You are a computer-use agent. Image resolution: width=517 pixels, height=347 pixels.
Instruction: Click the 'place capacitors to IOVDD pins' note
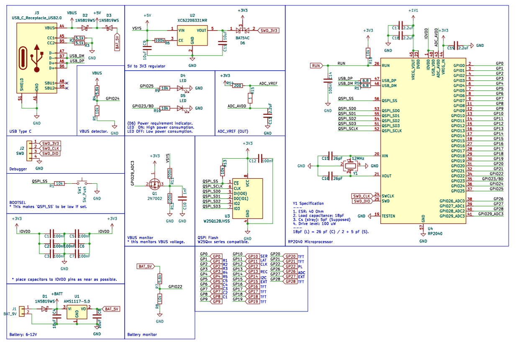[64, 280]
